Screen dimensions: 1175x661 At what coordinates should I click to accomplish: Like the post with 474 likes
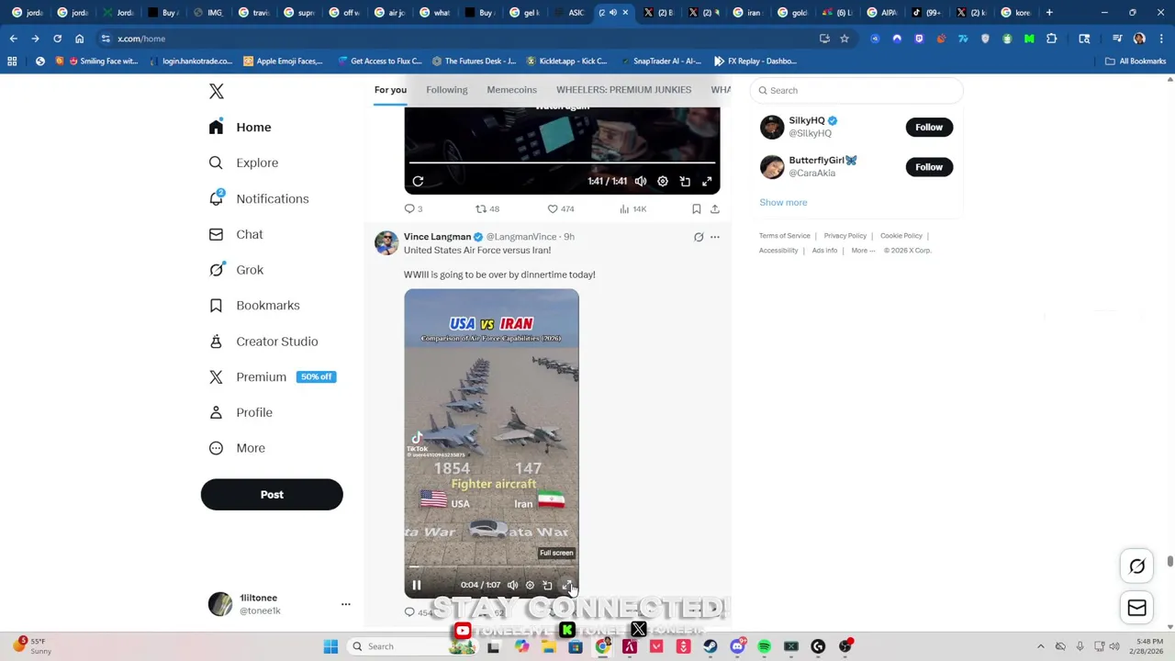[561, 208]
